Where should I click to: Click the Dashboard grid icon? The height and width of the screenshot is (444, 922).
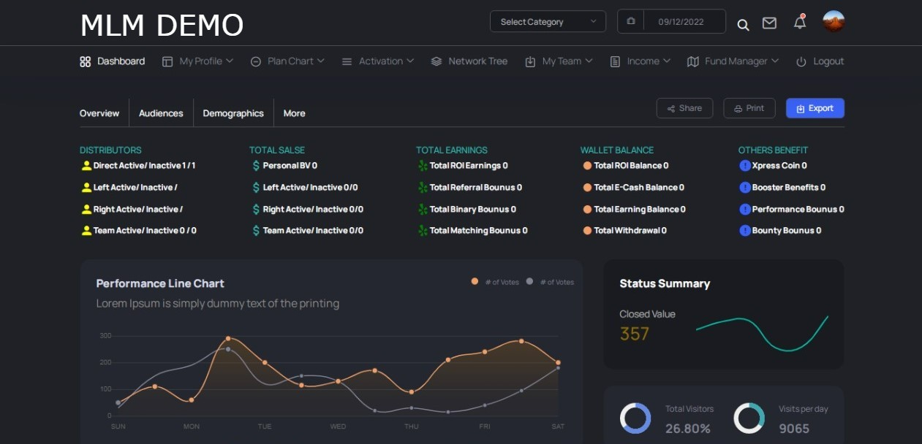pos(85,61)
